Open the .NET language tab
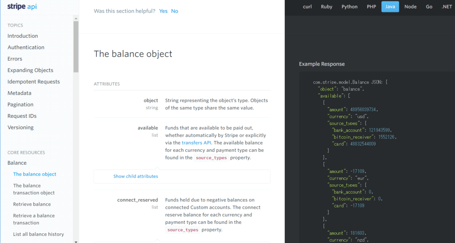Viewport: 455px width, 243px height. click(447, 7)
